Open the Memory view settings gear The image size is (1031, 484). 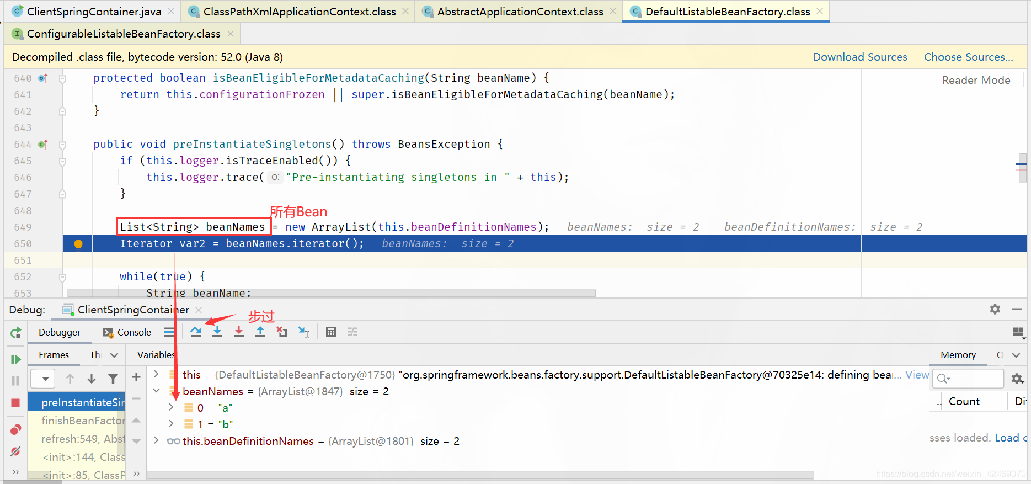click(x=1017, y=379)
